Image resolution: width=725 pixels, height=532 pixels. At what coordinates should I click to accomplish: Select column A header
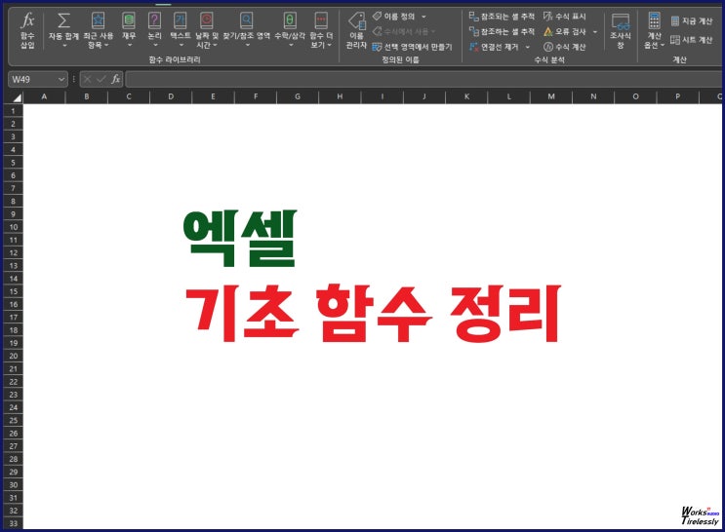pos(44,96)
